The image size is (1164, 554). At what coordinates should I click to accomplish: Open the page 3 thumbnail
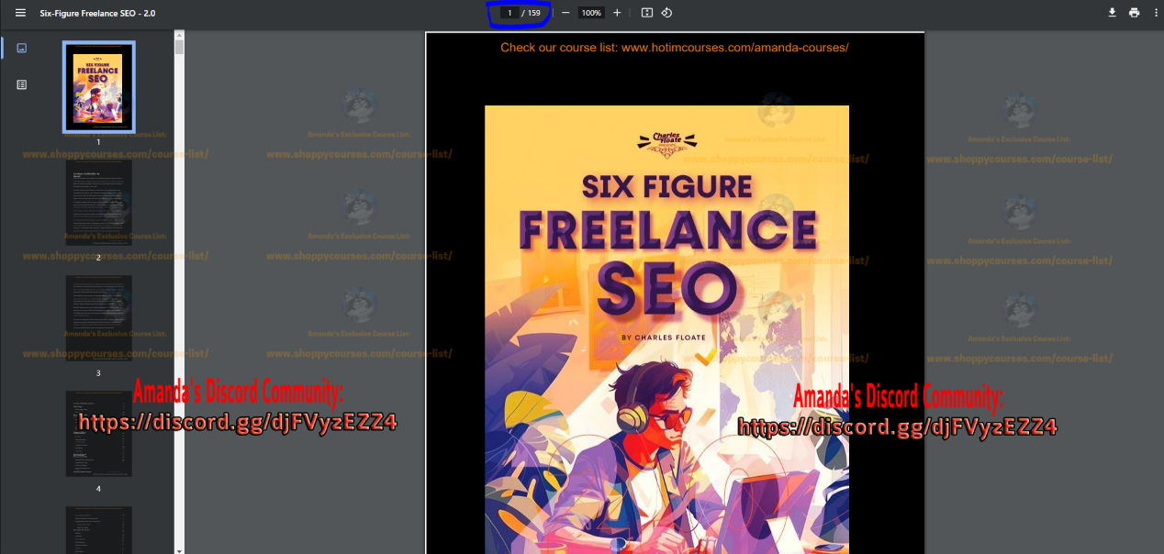point(98,318)
